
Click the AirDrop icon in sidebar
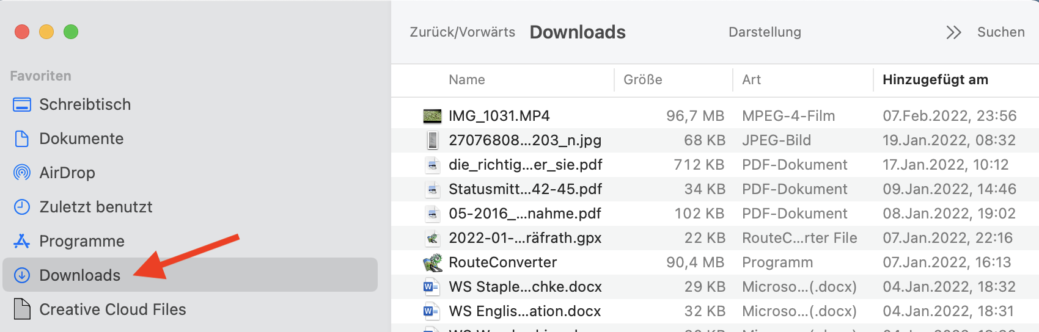22,173
